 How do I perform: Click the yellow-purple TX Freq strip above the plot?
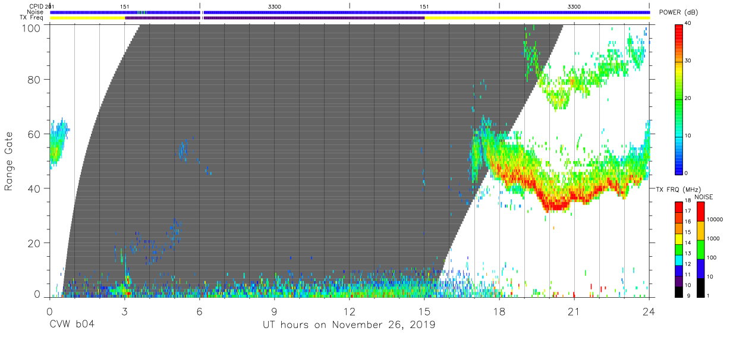[x=350, y=18]
